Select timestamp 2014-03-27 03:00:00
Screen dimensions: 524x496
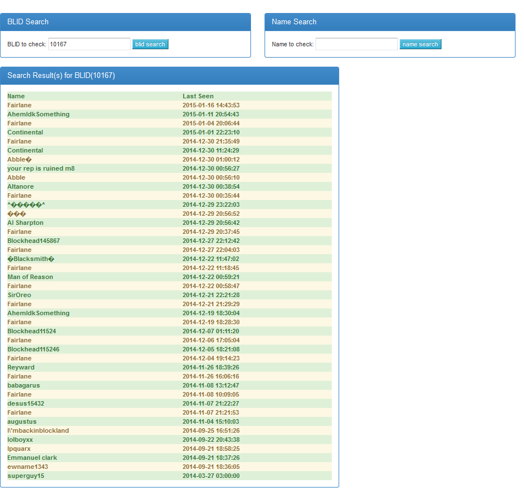tap(211, 476)
